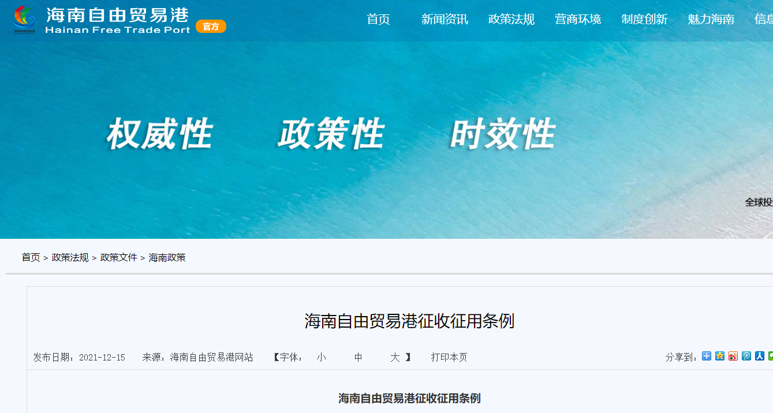
Task: Share via the green WeChat icon
Action: point(771,356)
